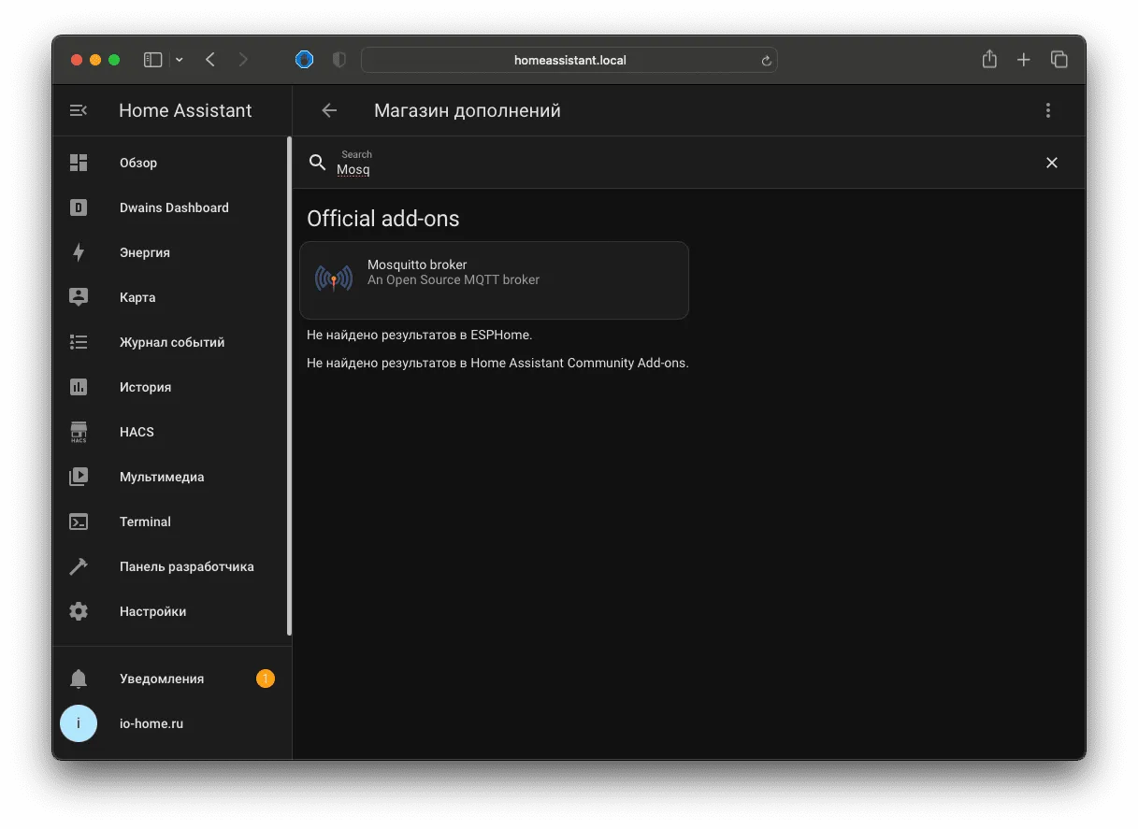Click the Уведомления bell icon
Screen dimensions: 1138x829
pyautogui.click(x=79, y=679)
